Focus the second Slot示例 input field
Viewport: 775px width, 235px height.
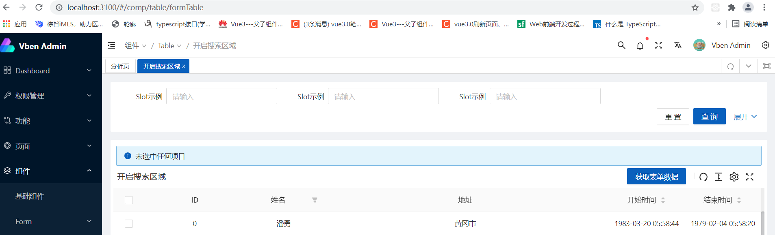click(x=383, y=96)
